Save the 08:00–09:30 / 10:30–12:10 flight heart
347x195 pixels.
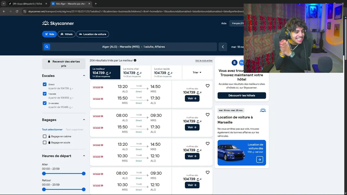click(x=208, y=172)
